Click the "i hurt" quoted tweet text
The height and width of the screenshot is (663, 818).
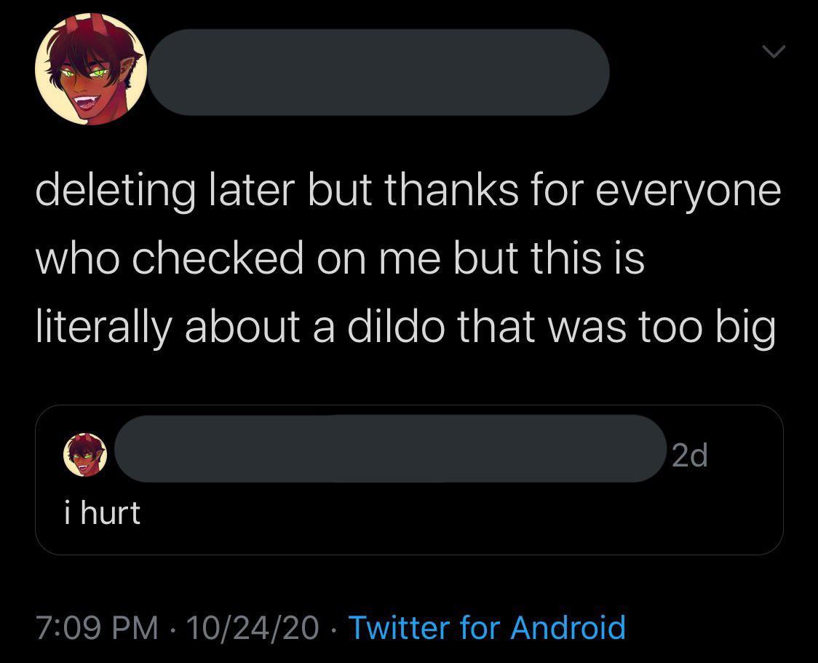click(100, 513)
